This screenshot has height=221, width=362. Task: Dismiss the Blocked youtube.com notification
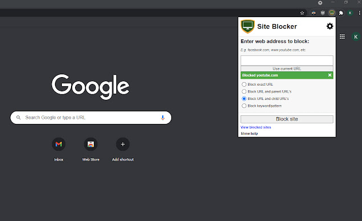[330, 75]
